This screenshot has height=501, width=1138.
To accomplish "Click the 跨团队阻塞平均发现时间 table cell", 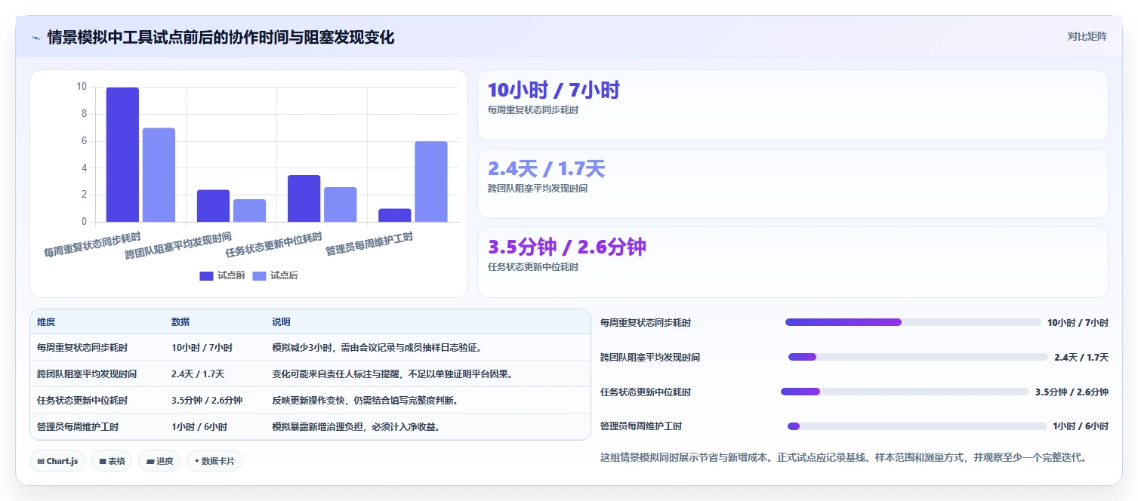I will [87, 374].
